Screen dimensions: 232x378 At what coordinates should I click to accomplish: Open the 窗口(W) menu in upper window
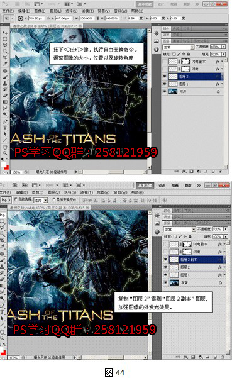point(120,11)
